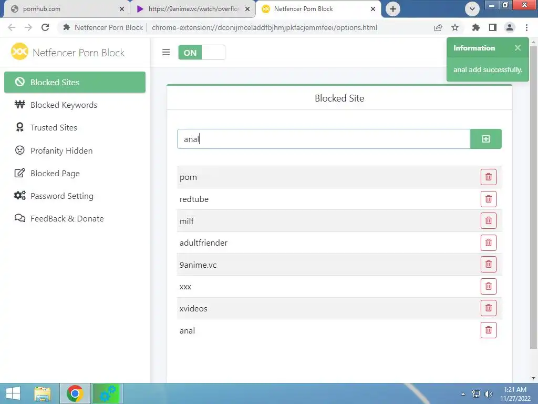Select the 'xvideos' list row text
The height and width of the screenshot is (404, 538).
click(193, 308)
